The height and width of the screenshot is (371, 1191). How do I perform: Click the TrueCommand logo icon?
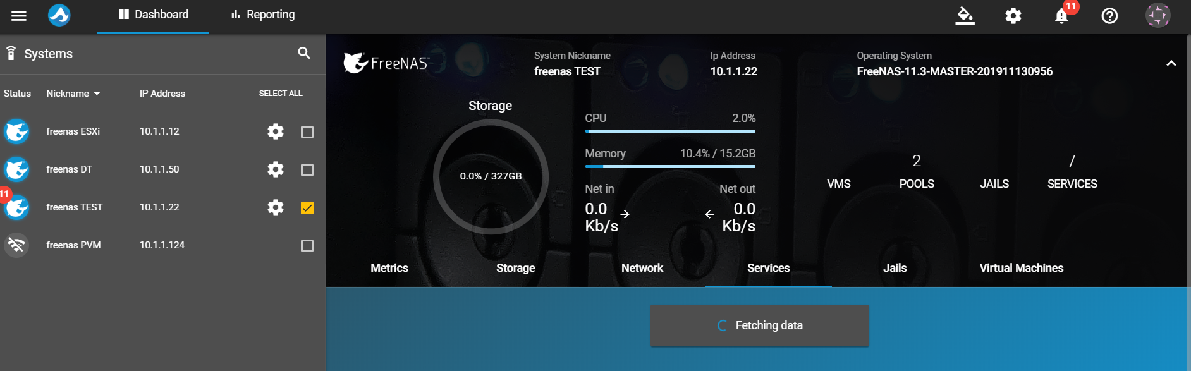click(x=59, y=15)
